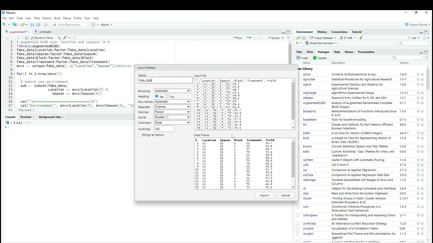Open the Comment dropdown set to None
Screen dimensions: 433x243
click(x=172, y=123)
